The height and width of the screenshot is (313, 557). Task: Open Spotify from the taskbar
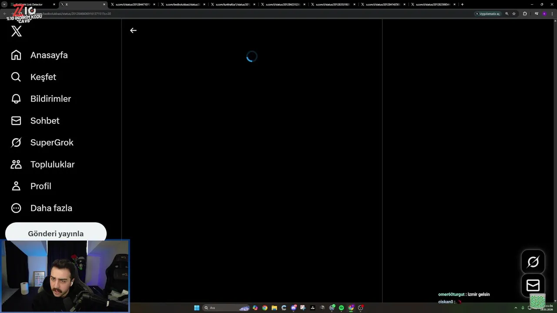342,308
